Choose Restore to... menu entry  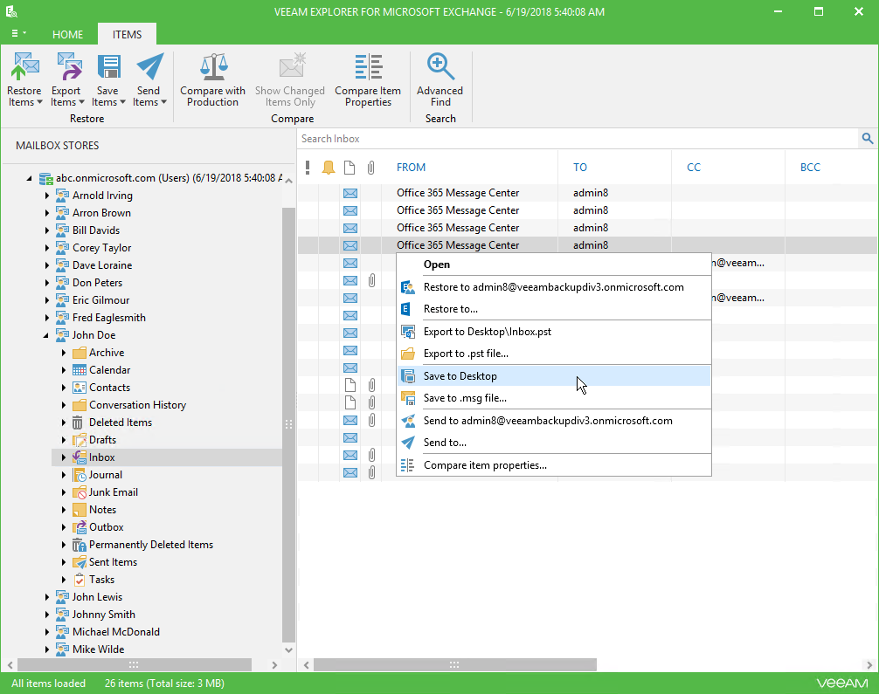tap(554, 309)
